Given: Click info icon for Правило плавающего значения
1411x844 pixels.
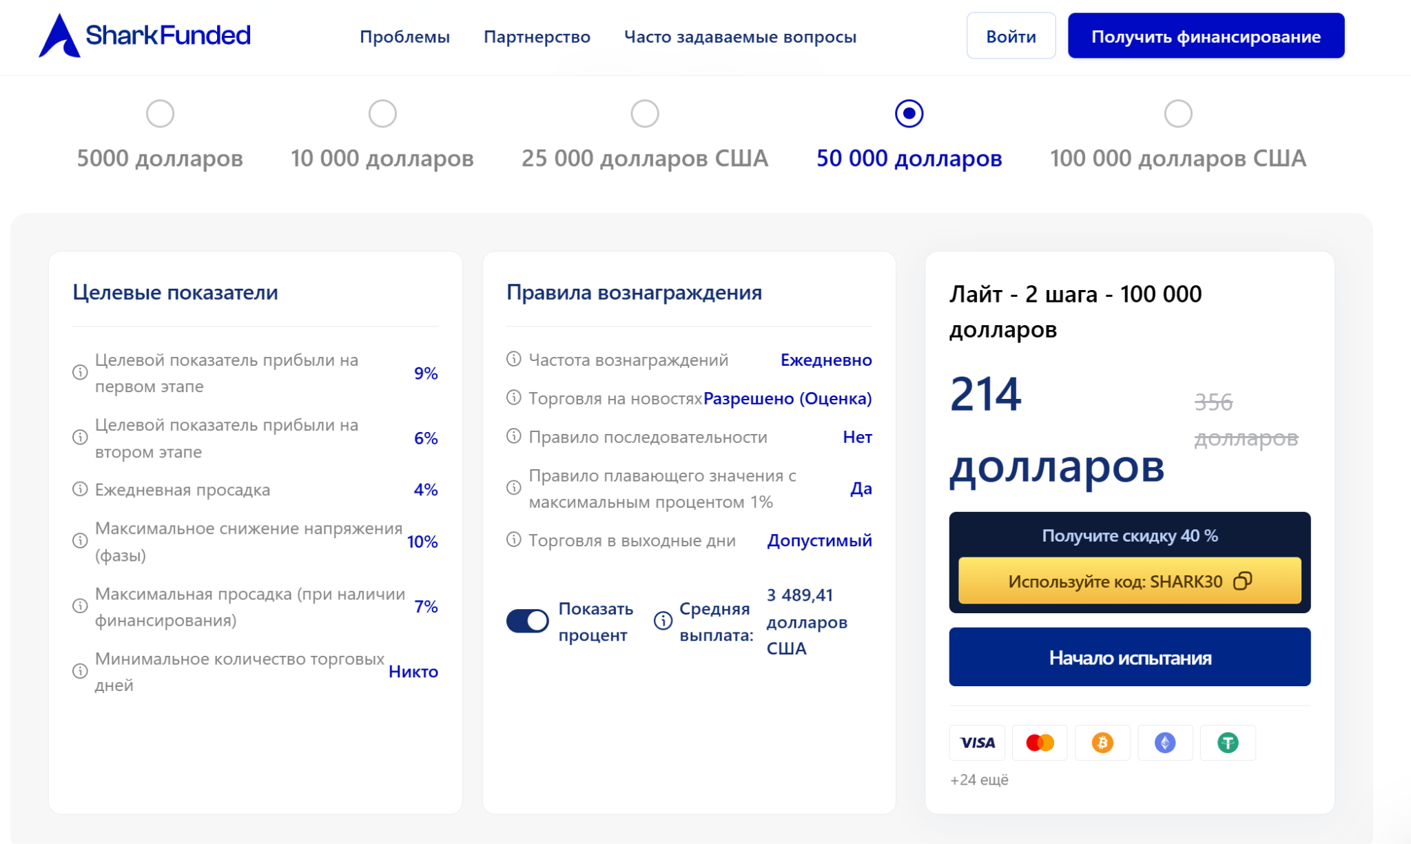Looking at the screenshot, I should point(514,488).
